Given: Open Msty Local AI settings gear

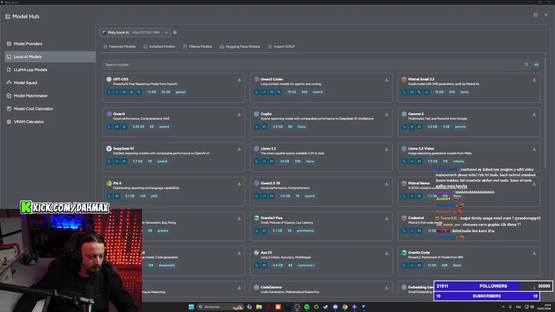Looking at the screenshot, I should 175,32.
